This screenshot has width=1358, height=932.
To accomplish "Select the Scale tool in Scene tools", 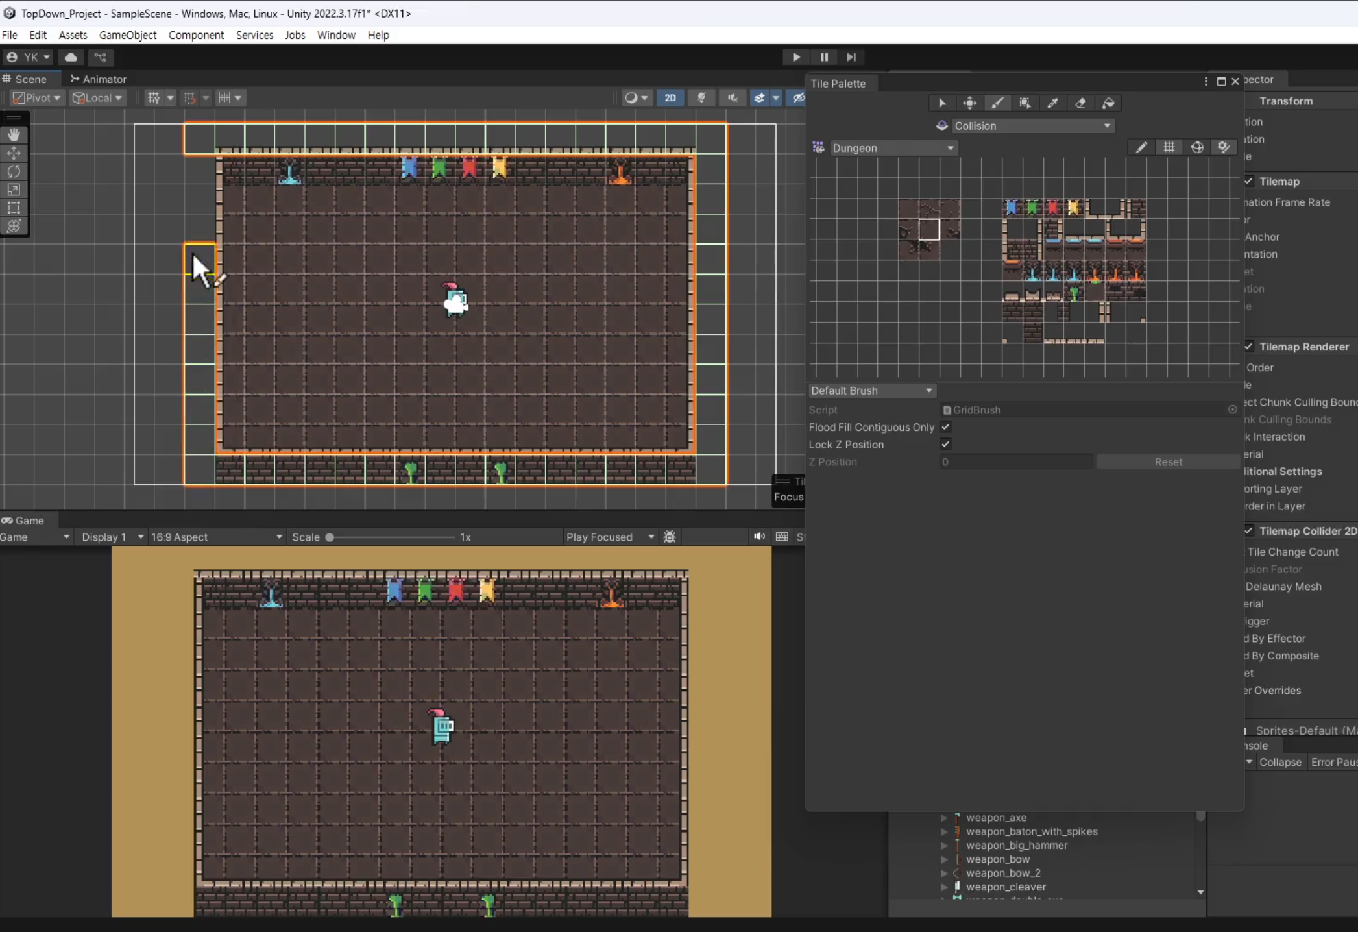I will (x=14, y=190).
